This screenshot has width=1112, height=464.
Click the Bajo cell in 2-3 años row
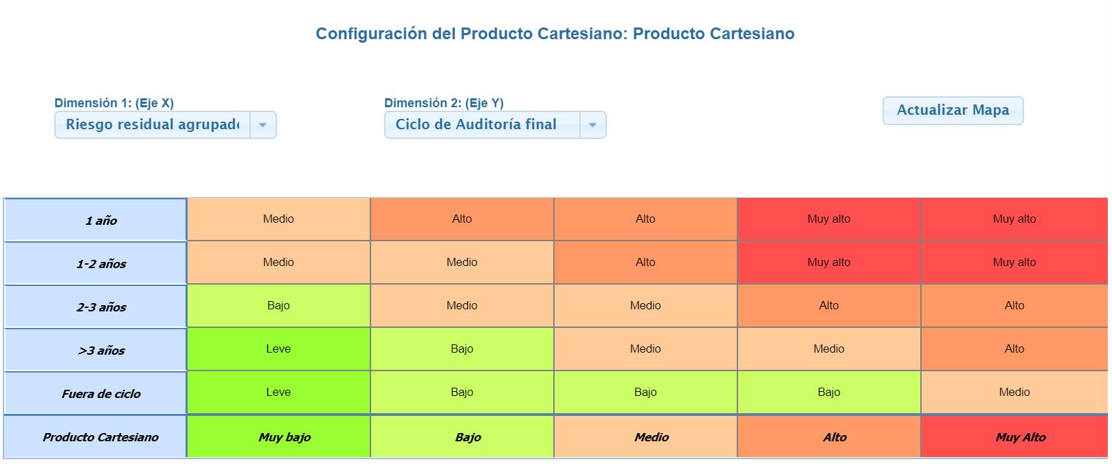(x=278, y=306)
